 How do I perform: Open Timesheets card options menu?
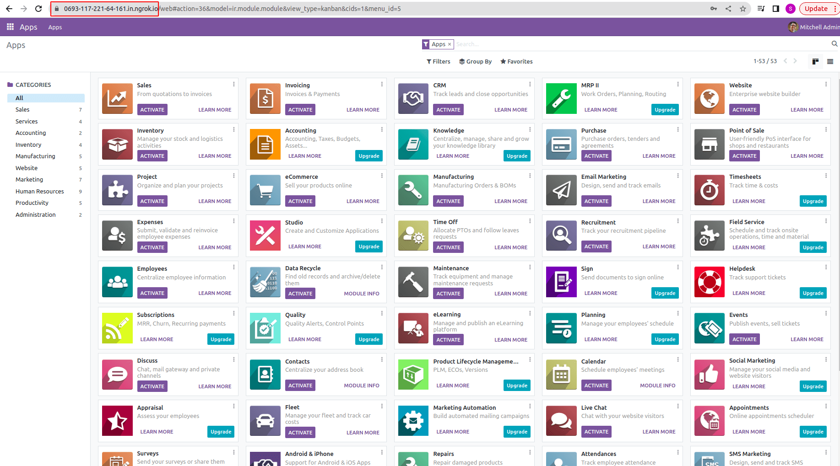(x=826, y=176)
